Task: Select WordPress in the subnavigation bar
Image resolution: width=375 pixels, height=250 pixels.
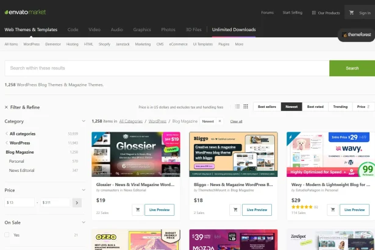Action: (x=31, y=45)
